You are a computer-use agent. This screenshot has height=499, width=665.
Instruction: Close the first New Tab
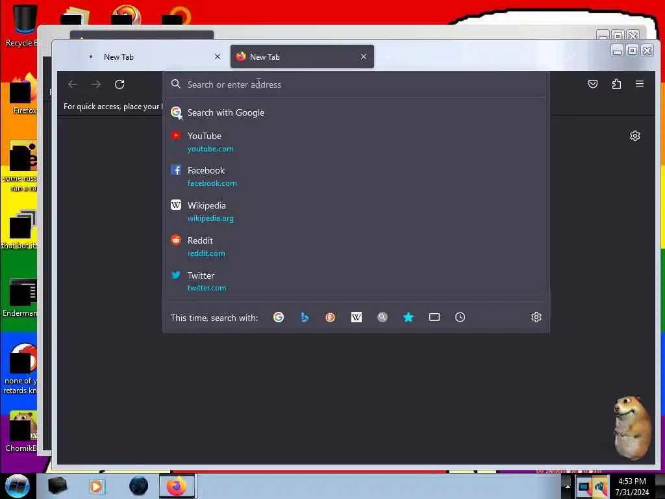coord(218,57)
